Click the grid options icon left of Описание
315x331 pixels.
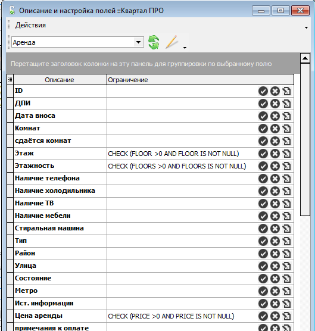[10, 80]
